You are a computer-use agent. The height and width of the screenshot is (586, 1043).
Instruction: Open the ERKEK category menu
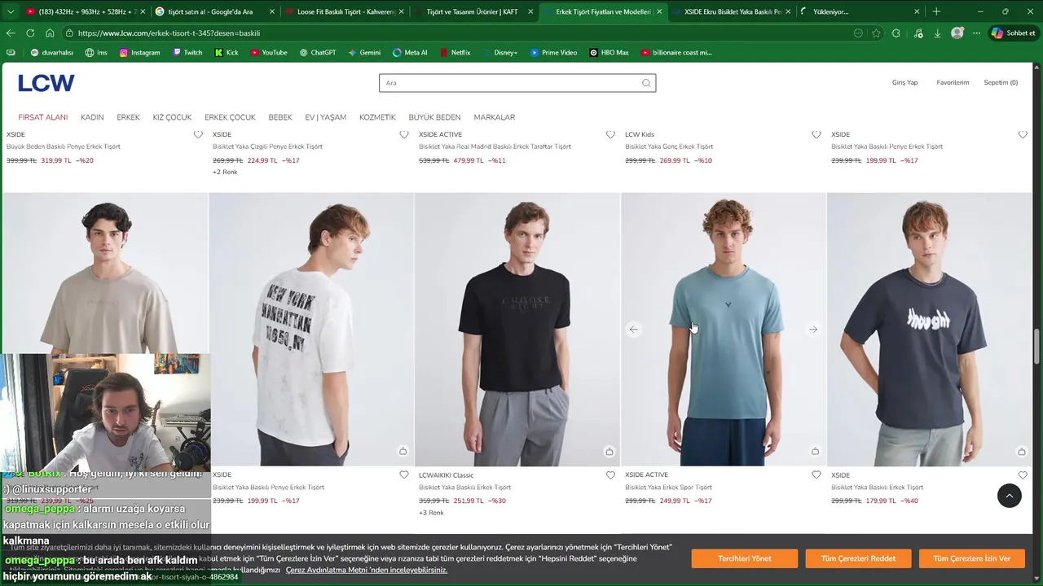[x=128, y=117]
